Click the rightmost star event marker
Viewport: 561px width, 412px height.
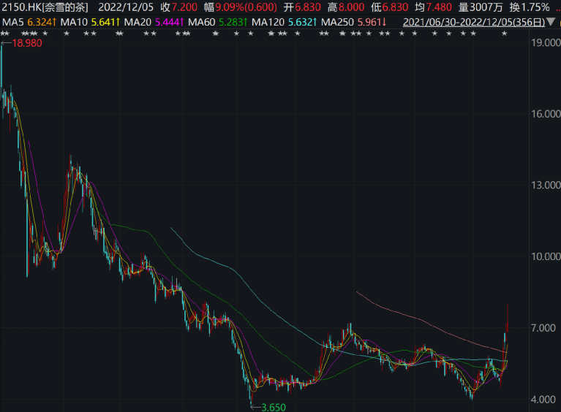(504, 34)
